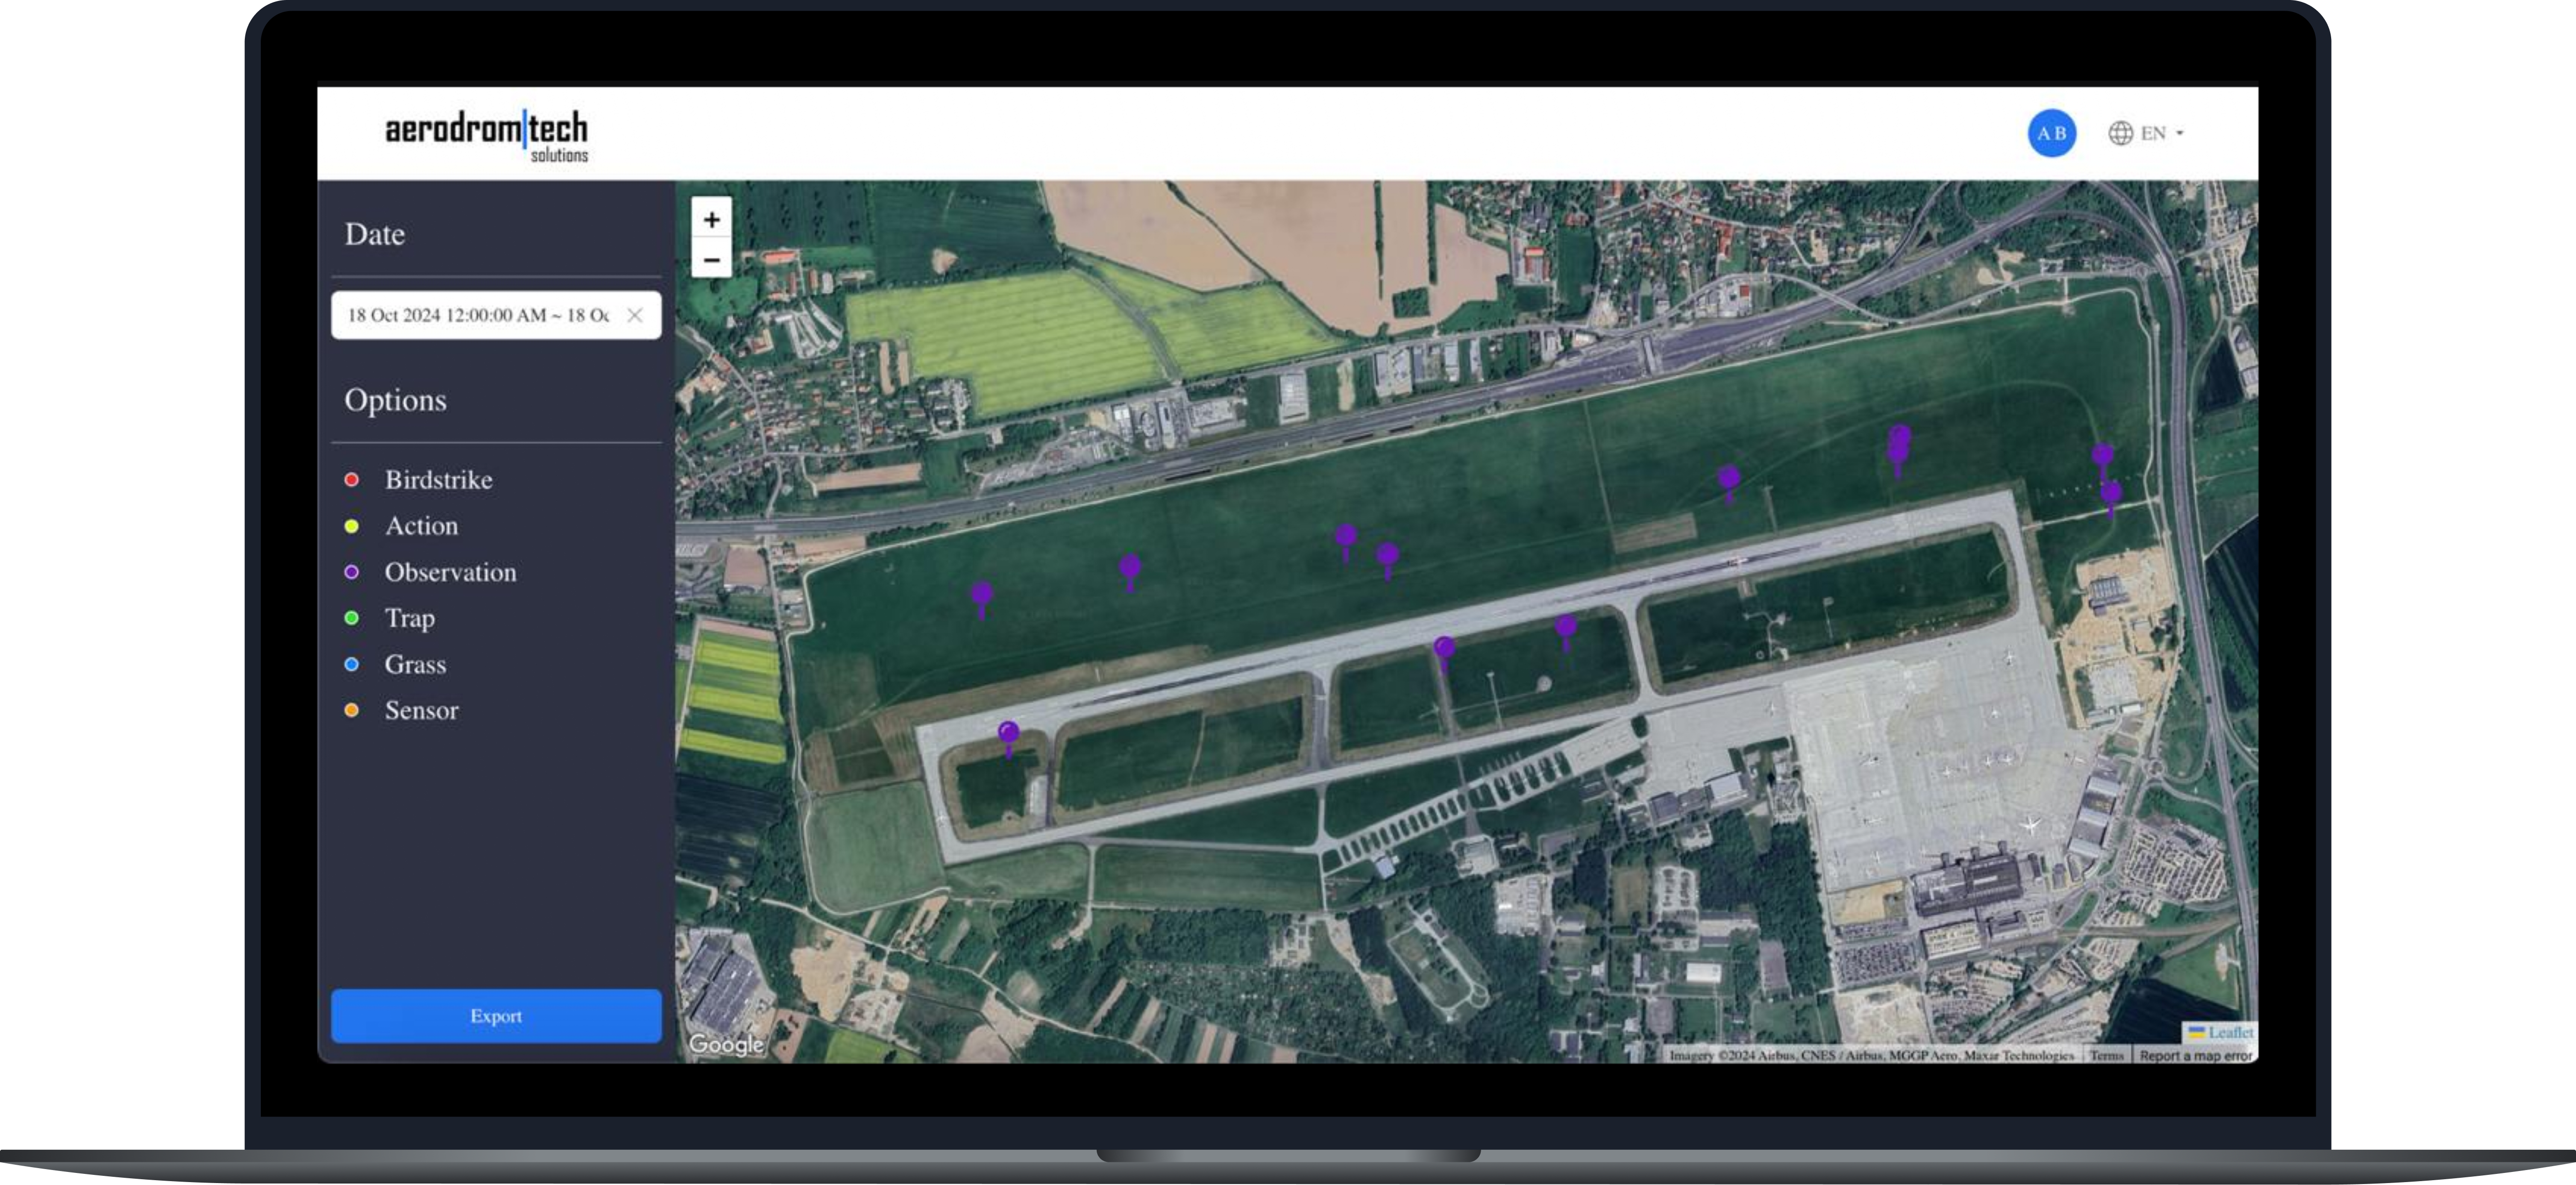Open the map Terms link
This screenshot has width=2576, height=1185.
(x=2106, y=1055)
